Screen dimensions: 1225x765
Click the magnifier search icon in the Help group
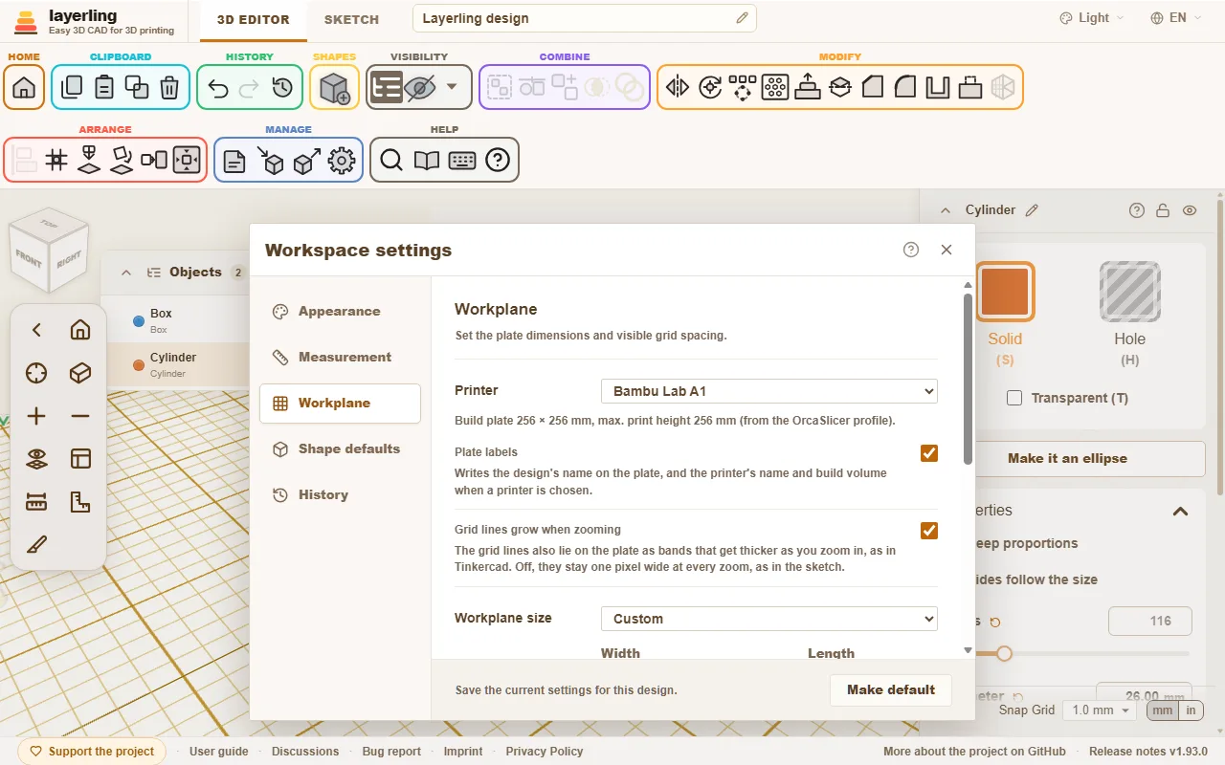(391, 161)
